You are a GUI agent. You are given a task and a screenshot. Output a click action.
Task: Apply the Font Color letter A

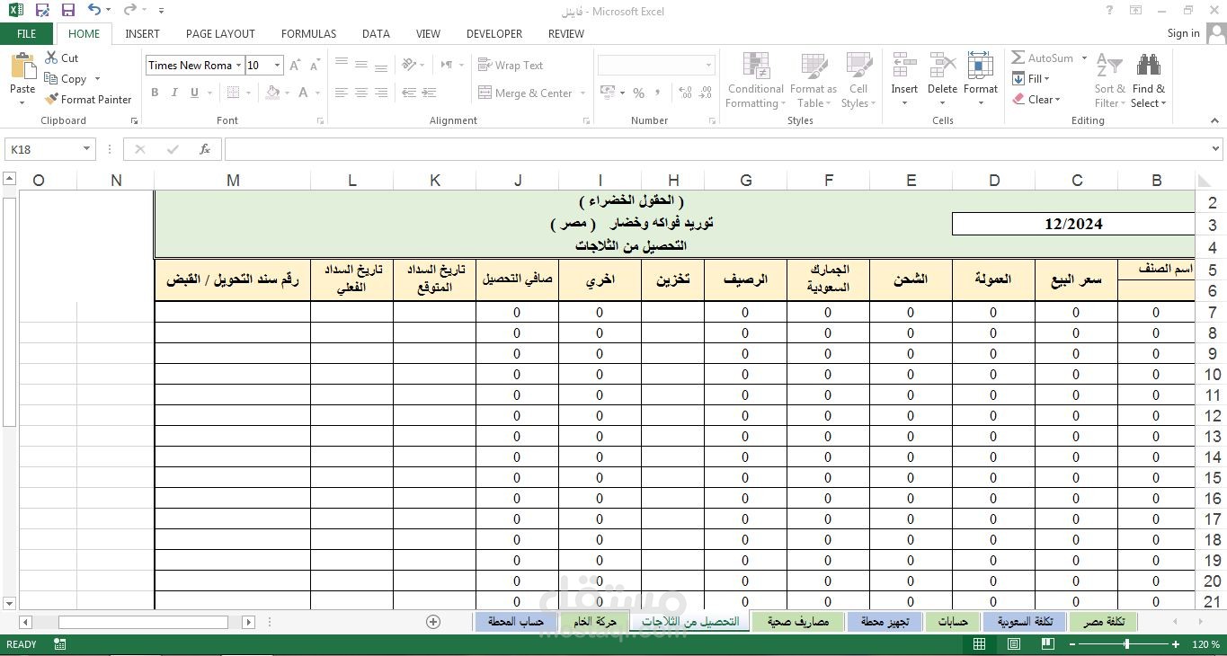304,93
